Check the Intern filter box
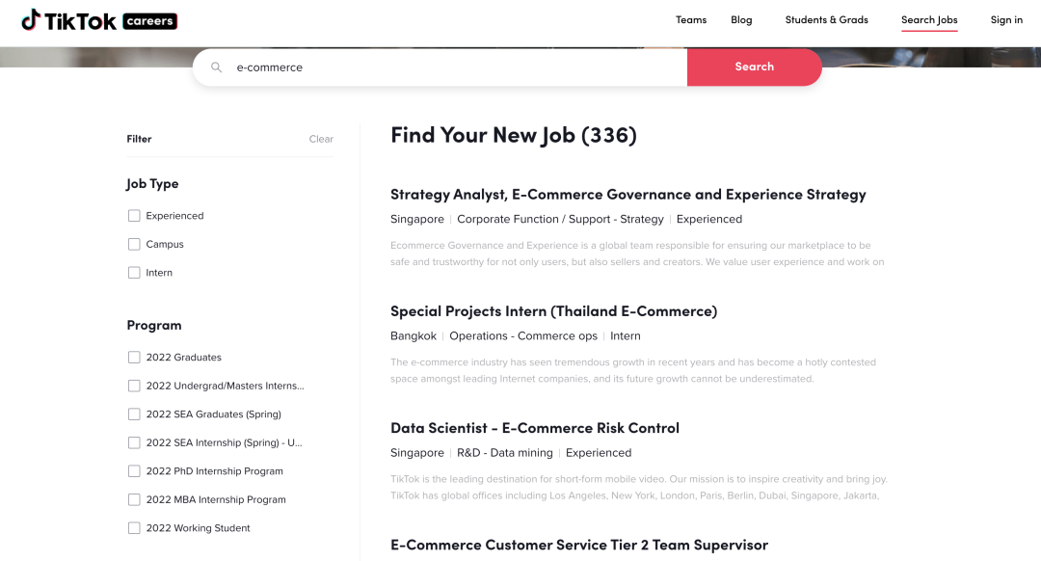The image size is (1041, 561). coord(134,273)
